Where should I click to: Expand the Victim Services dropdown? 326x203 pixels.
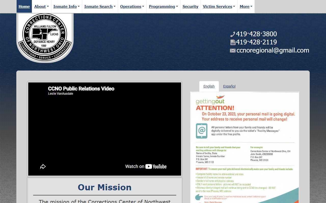219,7
